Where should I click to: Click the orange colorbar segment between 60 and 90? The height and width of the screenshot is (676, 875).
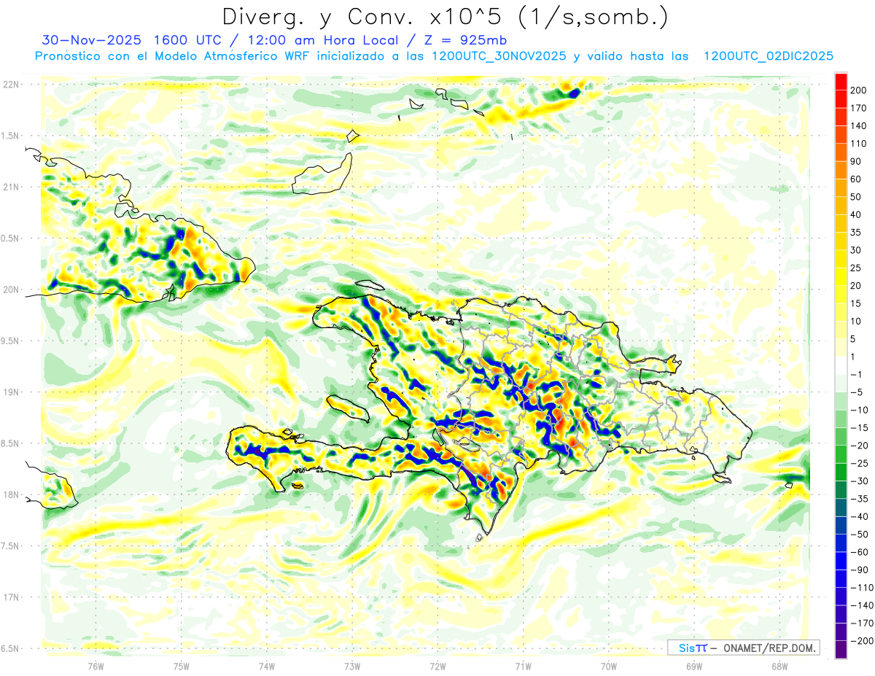841,171
